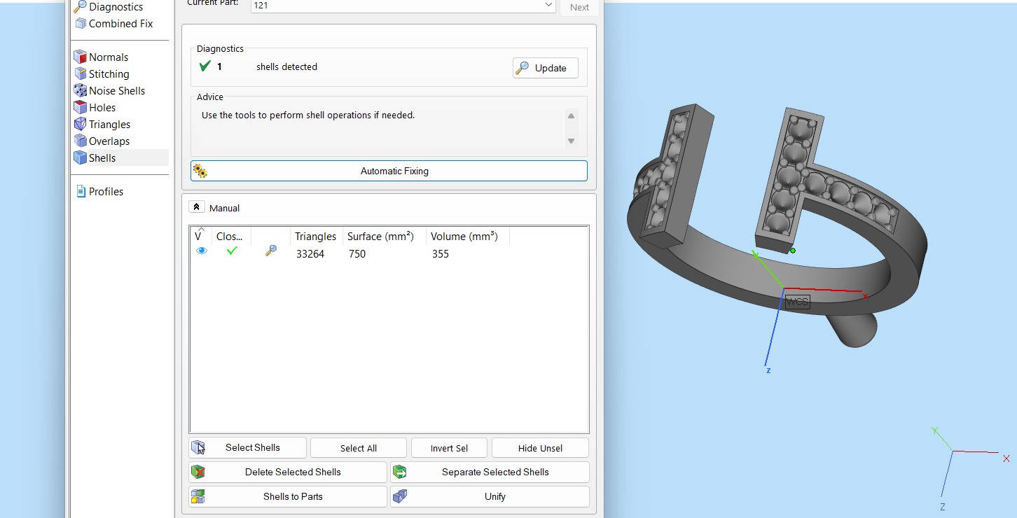The width and height of the screenshot is (1017, 518).
Task: Click the Unify button
Action: click(x=490, y=496)
